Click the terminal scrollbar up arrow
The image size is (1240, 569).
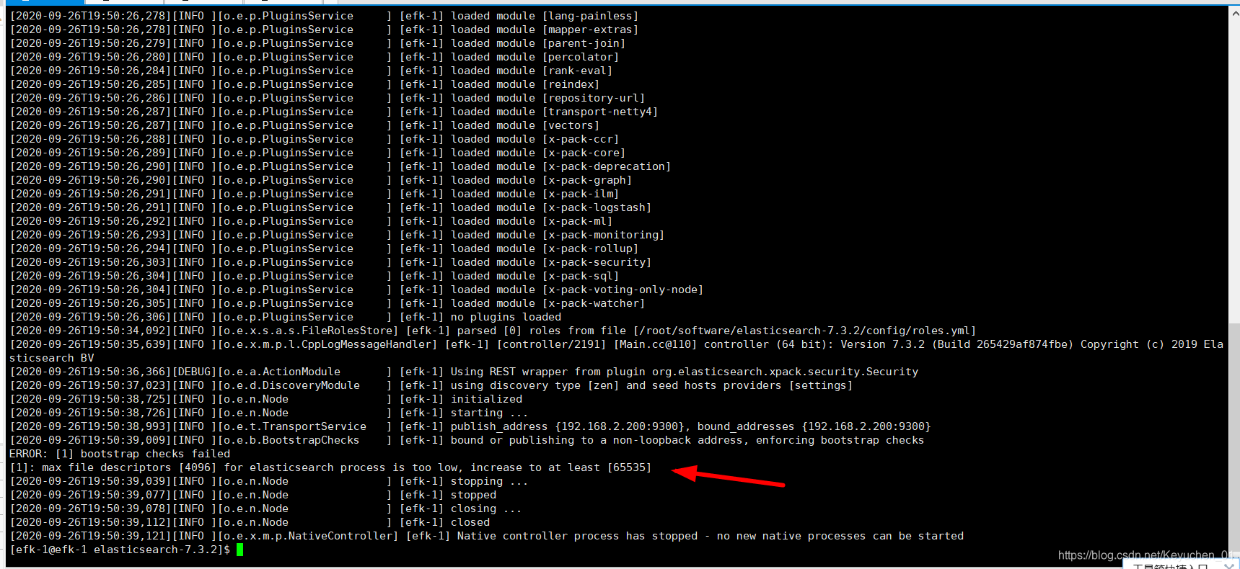pyautogui.click(x=1234, y=12)
